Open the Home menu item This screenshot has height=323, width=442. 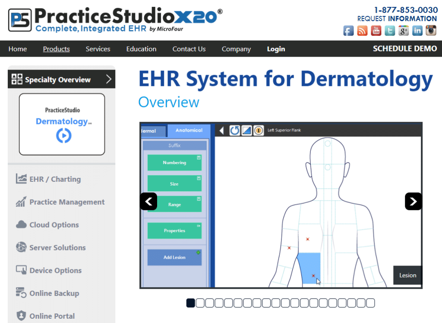click(17, 49)
